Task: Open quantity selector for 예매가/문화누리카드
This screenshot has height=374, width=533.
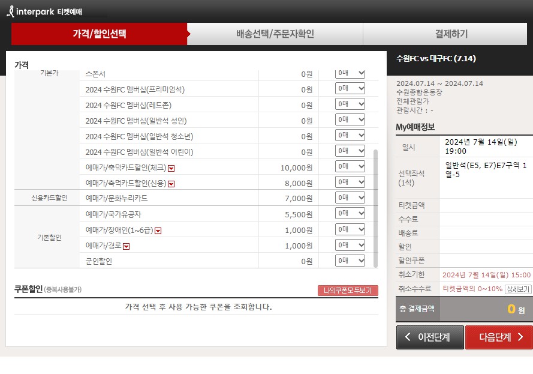Action: click(349, 198)
